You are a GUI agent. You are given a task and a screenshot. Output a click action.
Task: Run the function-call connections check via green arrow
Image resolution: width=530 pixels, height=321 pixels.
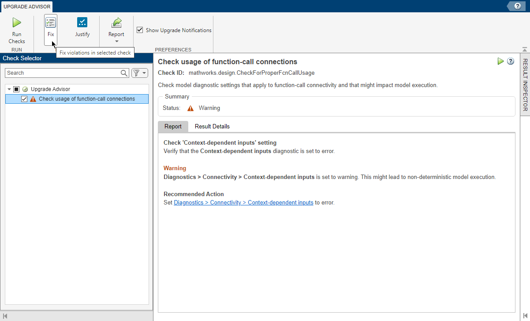[500, 62]
